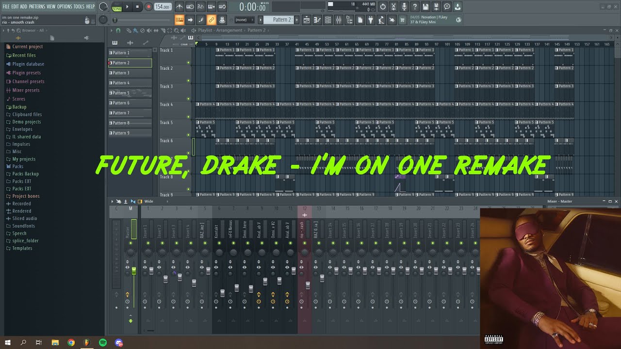Open the Piano roll view icon
Image resolution: width=621 pixels, height=349 pixels.
(317, 20)
